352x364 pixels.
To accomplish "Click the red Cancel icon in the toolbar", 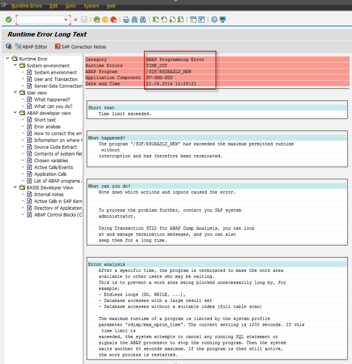I will click(x=114, y=19).
